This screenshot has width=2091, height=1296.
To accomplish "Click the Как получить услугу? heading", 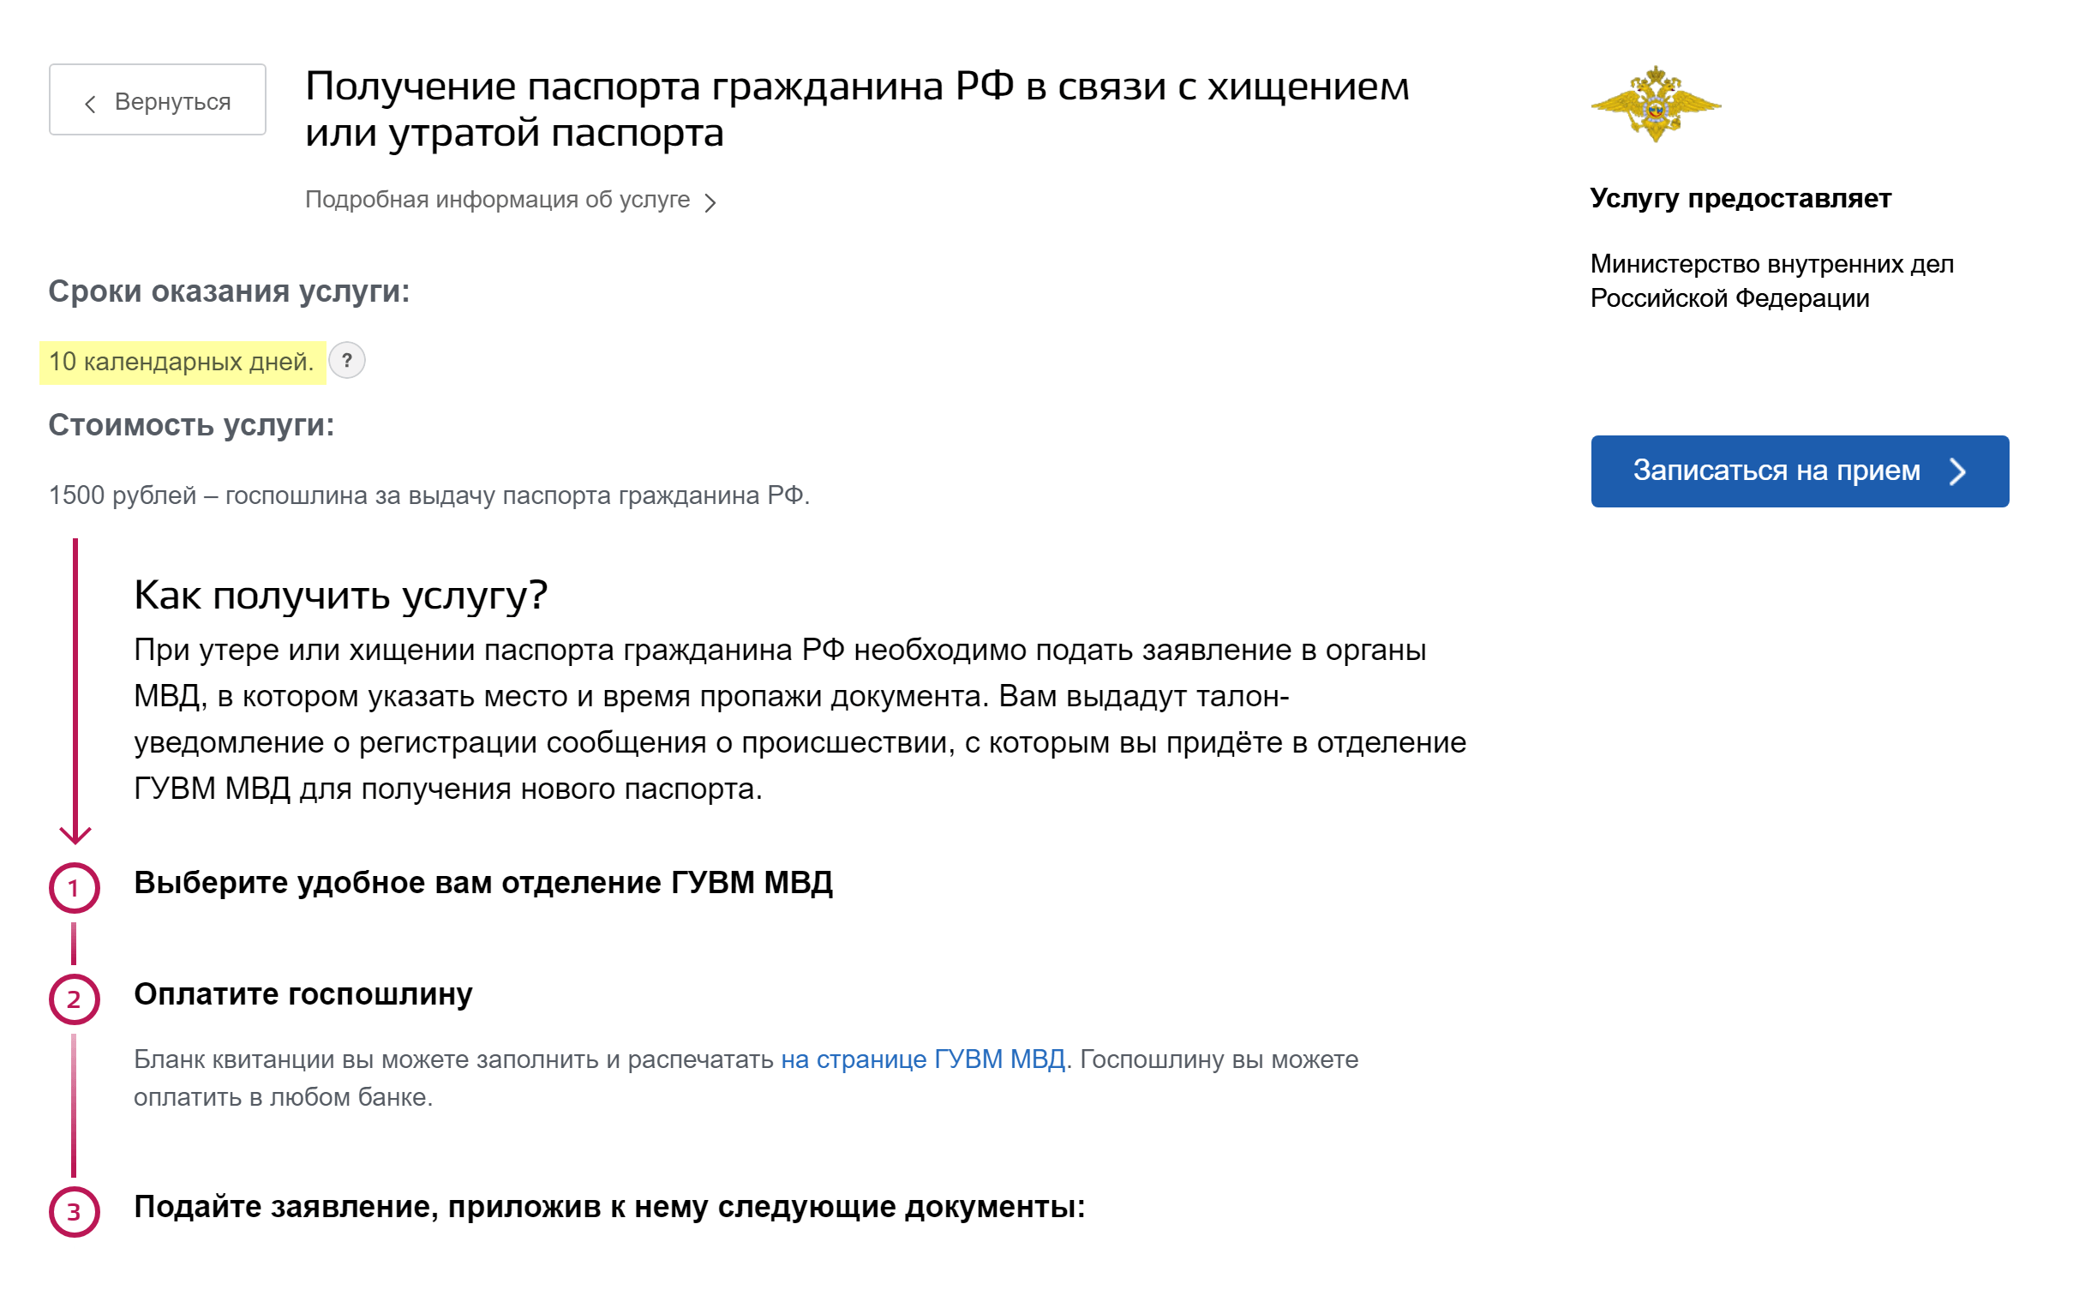I will point(340,595).
